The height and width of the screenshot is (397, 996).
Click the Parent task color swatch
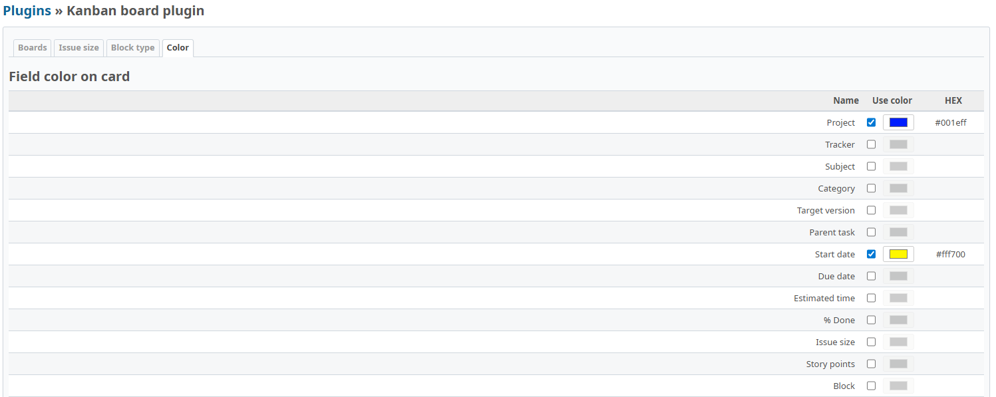[x=898, y=232]
